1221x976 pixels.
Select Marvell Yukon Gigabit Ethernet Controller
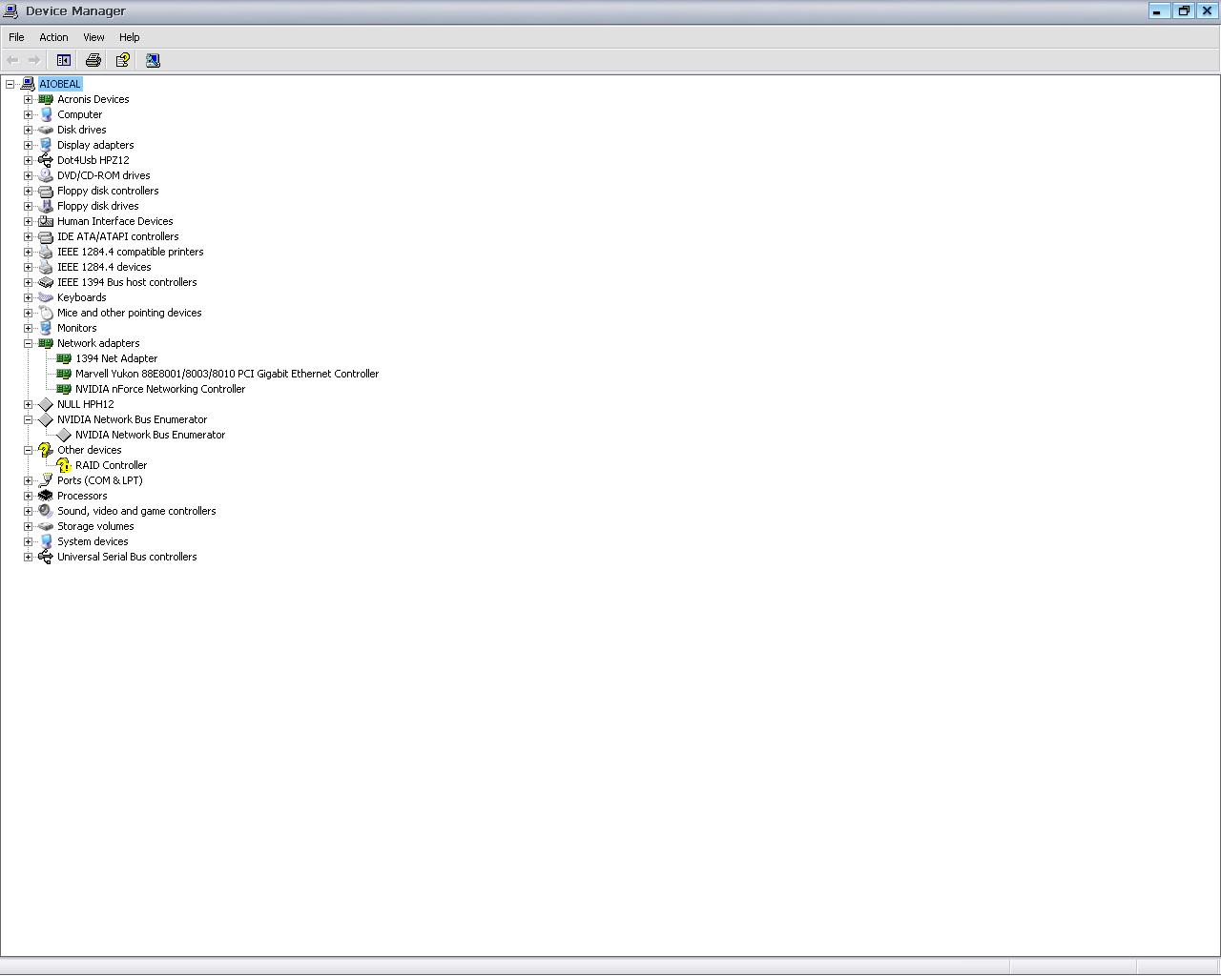point(227,374)
